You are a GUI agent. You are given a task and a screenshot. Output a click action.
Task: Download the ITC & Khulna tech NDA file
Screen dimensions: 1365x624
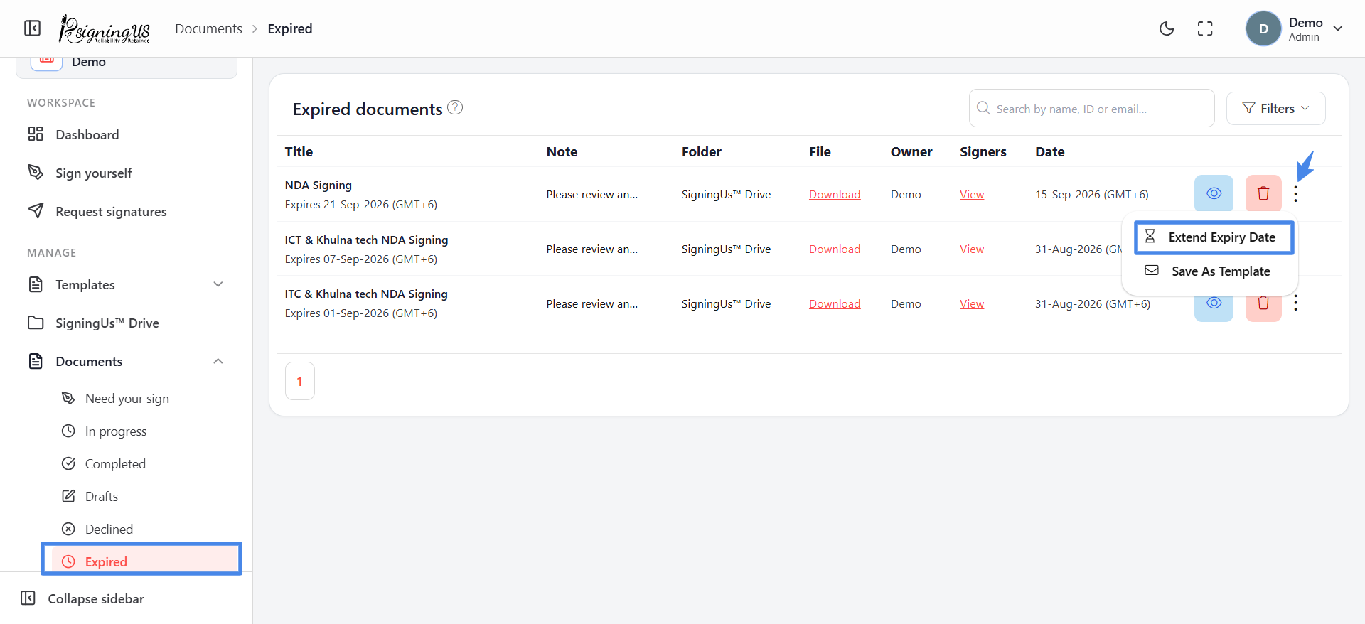coord(835,303)
